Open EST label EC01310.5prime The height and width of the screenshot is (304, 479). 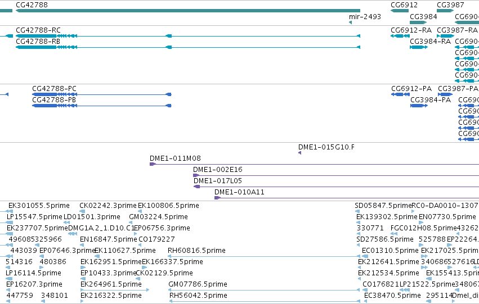tap(390, 251)
